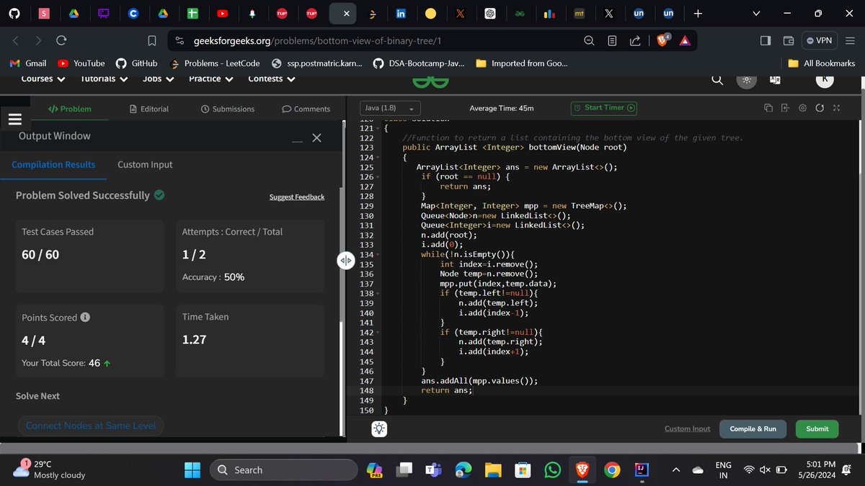Toggle the browser sidebar panel

(766, 40)
